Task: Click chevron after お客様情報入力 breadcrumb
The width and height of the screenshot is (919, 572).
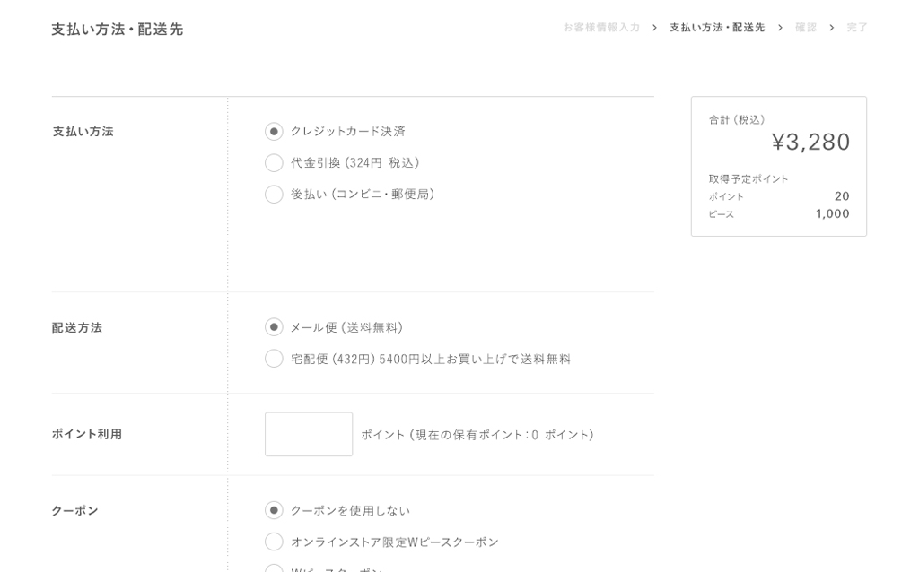Action: click(654, 28)
